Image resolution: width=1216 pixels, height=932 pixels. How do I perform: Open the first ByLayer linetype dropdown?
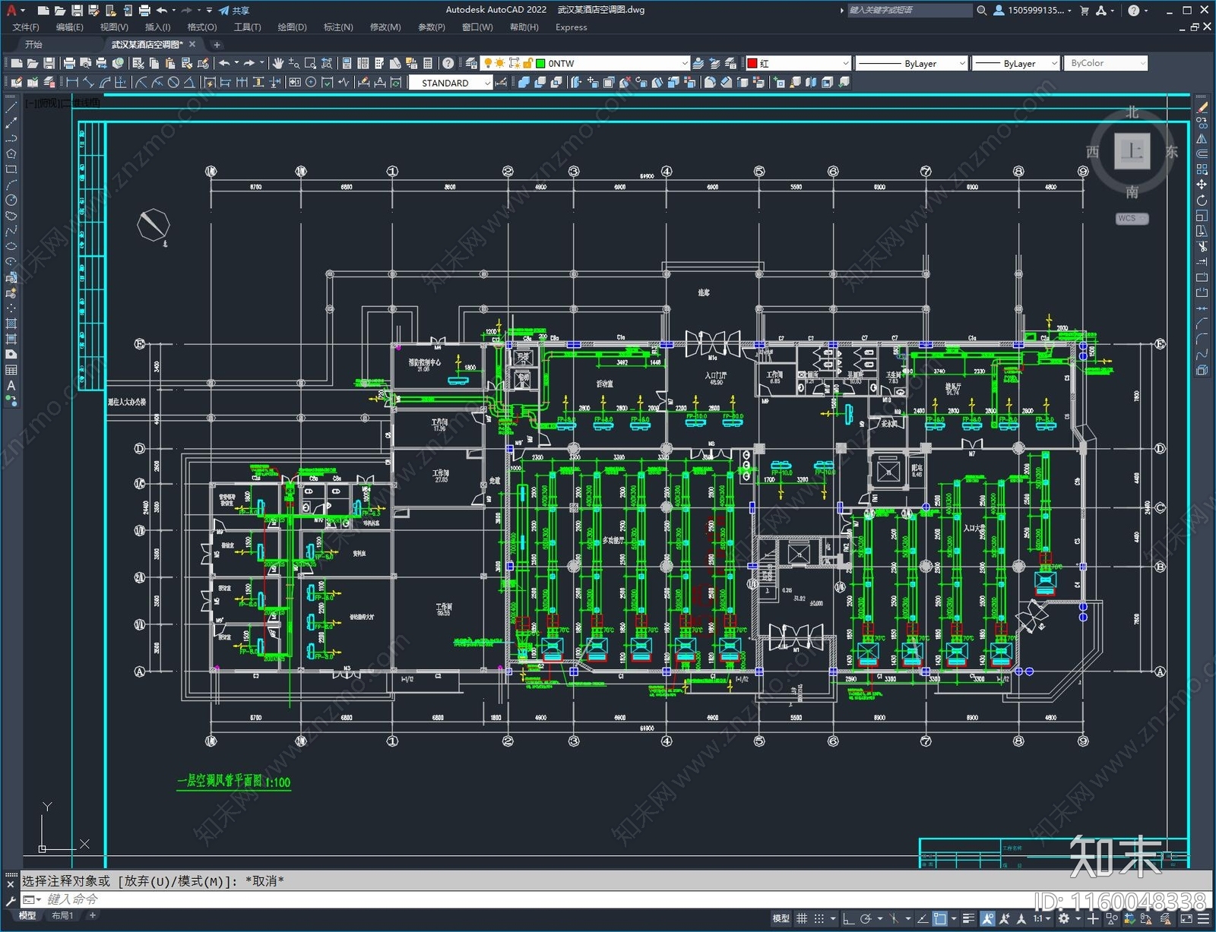911,63
